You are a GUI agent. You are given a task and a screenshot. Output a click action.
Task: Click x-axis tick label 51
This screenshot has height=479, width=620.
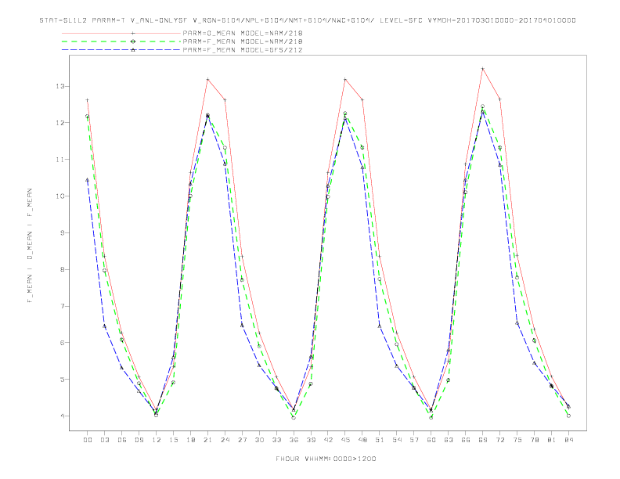(x=380, y=440)
